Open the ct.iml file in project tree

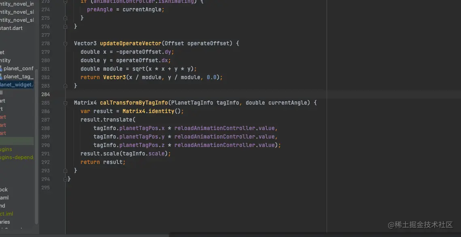point(6,214)
